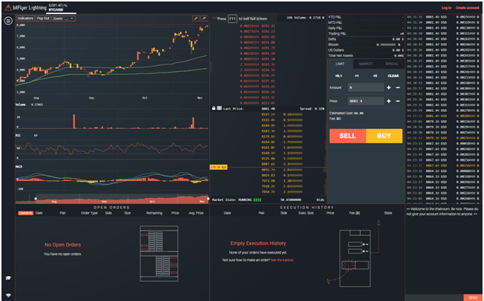This screenshot has height=301, width=484.
Task: Focus the Amount input field
Action: pyautogui.click(x=366, y=87)
